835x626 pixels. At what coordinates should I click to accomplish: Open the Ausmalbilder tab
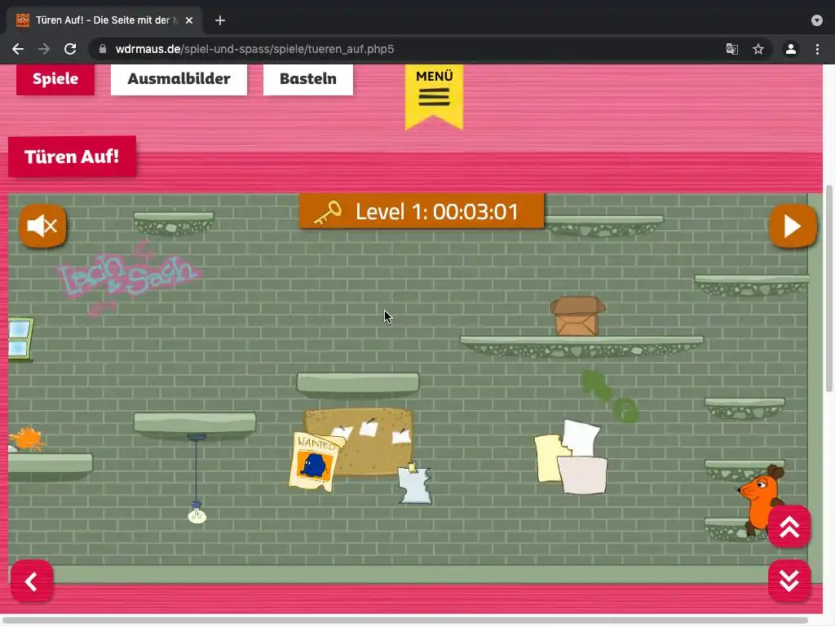(179, 79)
